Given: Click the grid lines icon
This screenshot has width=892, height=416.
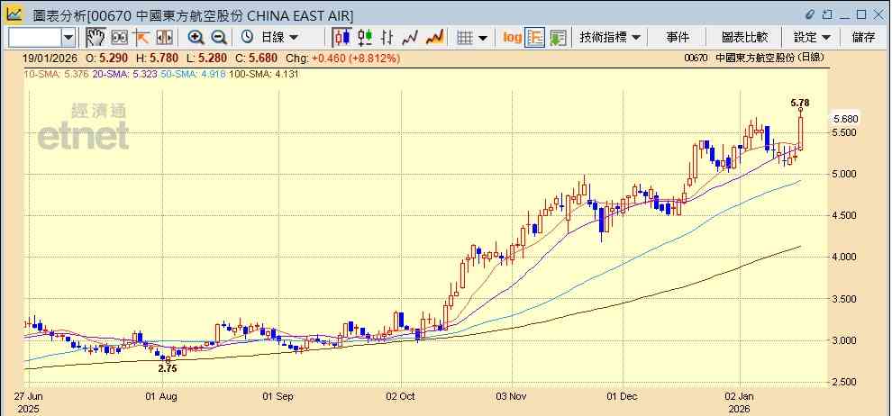Looking at the screenshot, I should 465,38.
